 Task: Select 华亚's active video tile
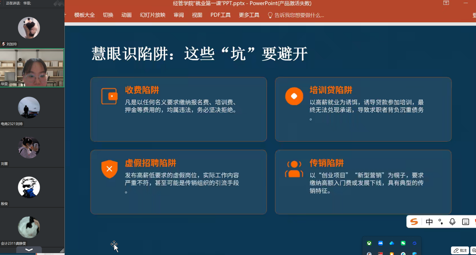32,68
